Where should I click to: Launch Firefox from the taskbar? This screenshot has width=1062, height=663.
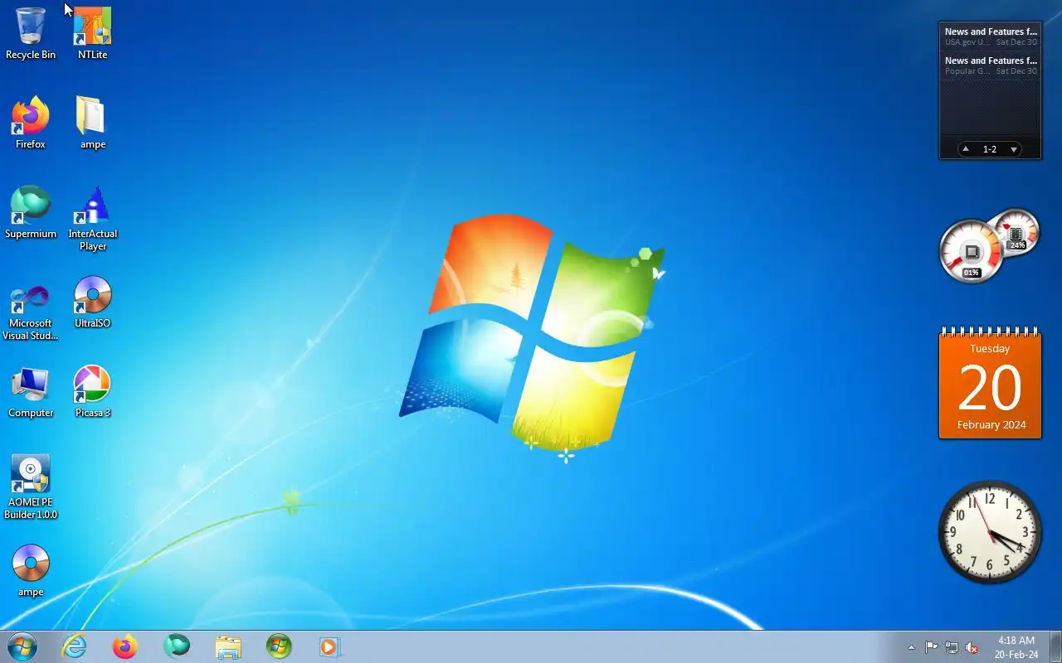125,646
